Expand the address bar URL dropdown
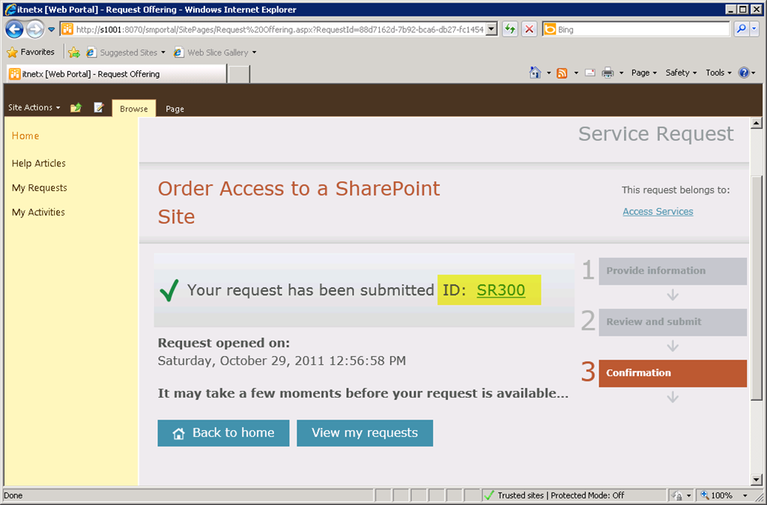This screenshot has width=767, height=505. (491, 29)
